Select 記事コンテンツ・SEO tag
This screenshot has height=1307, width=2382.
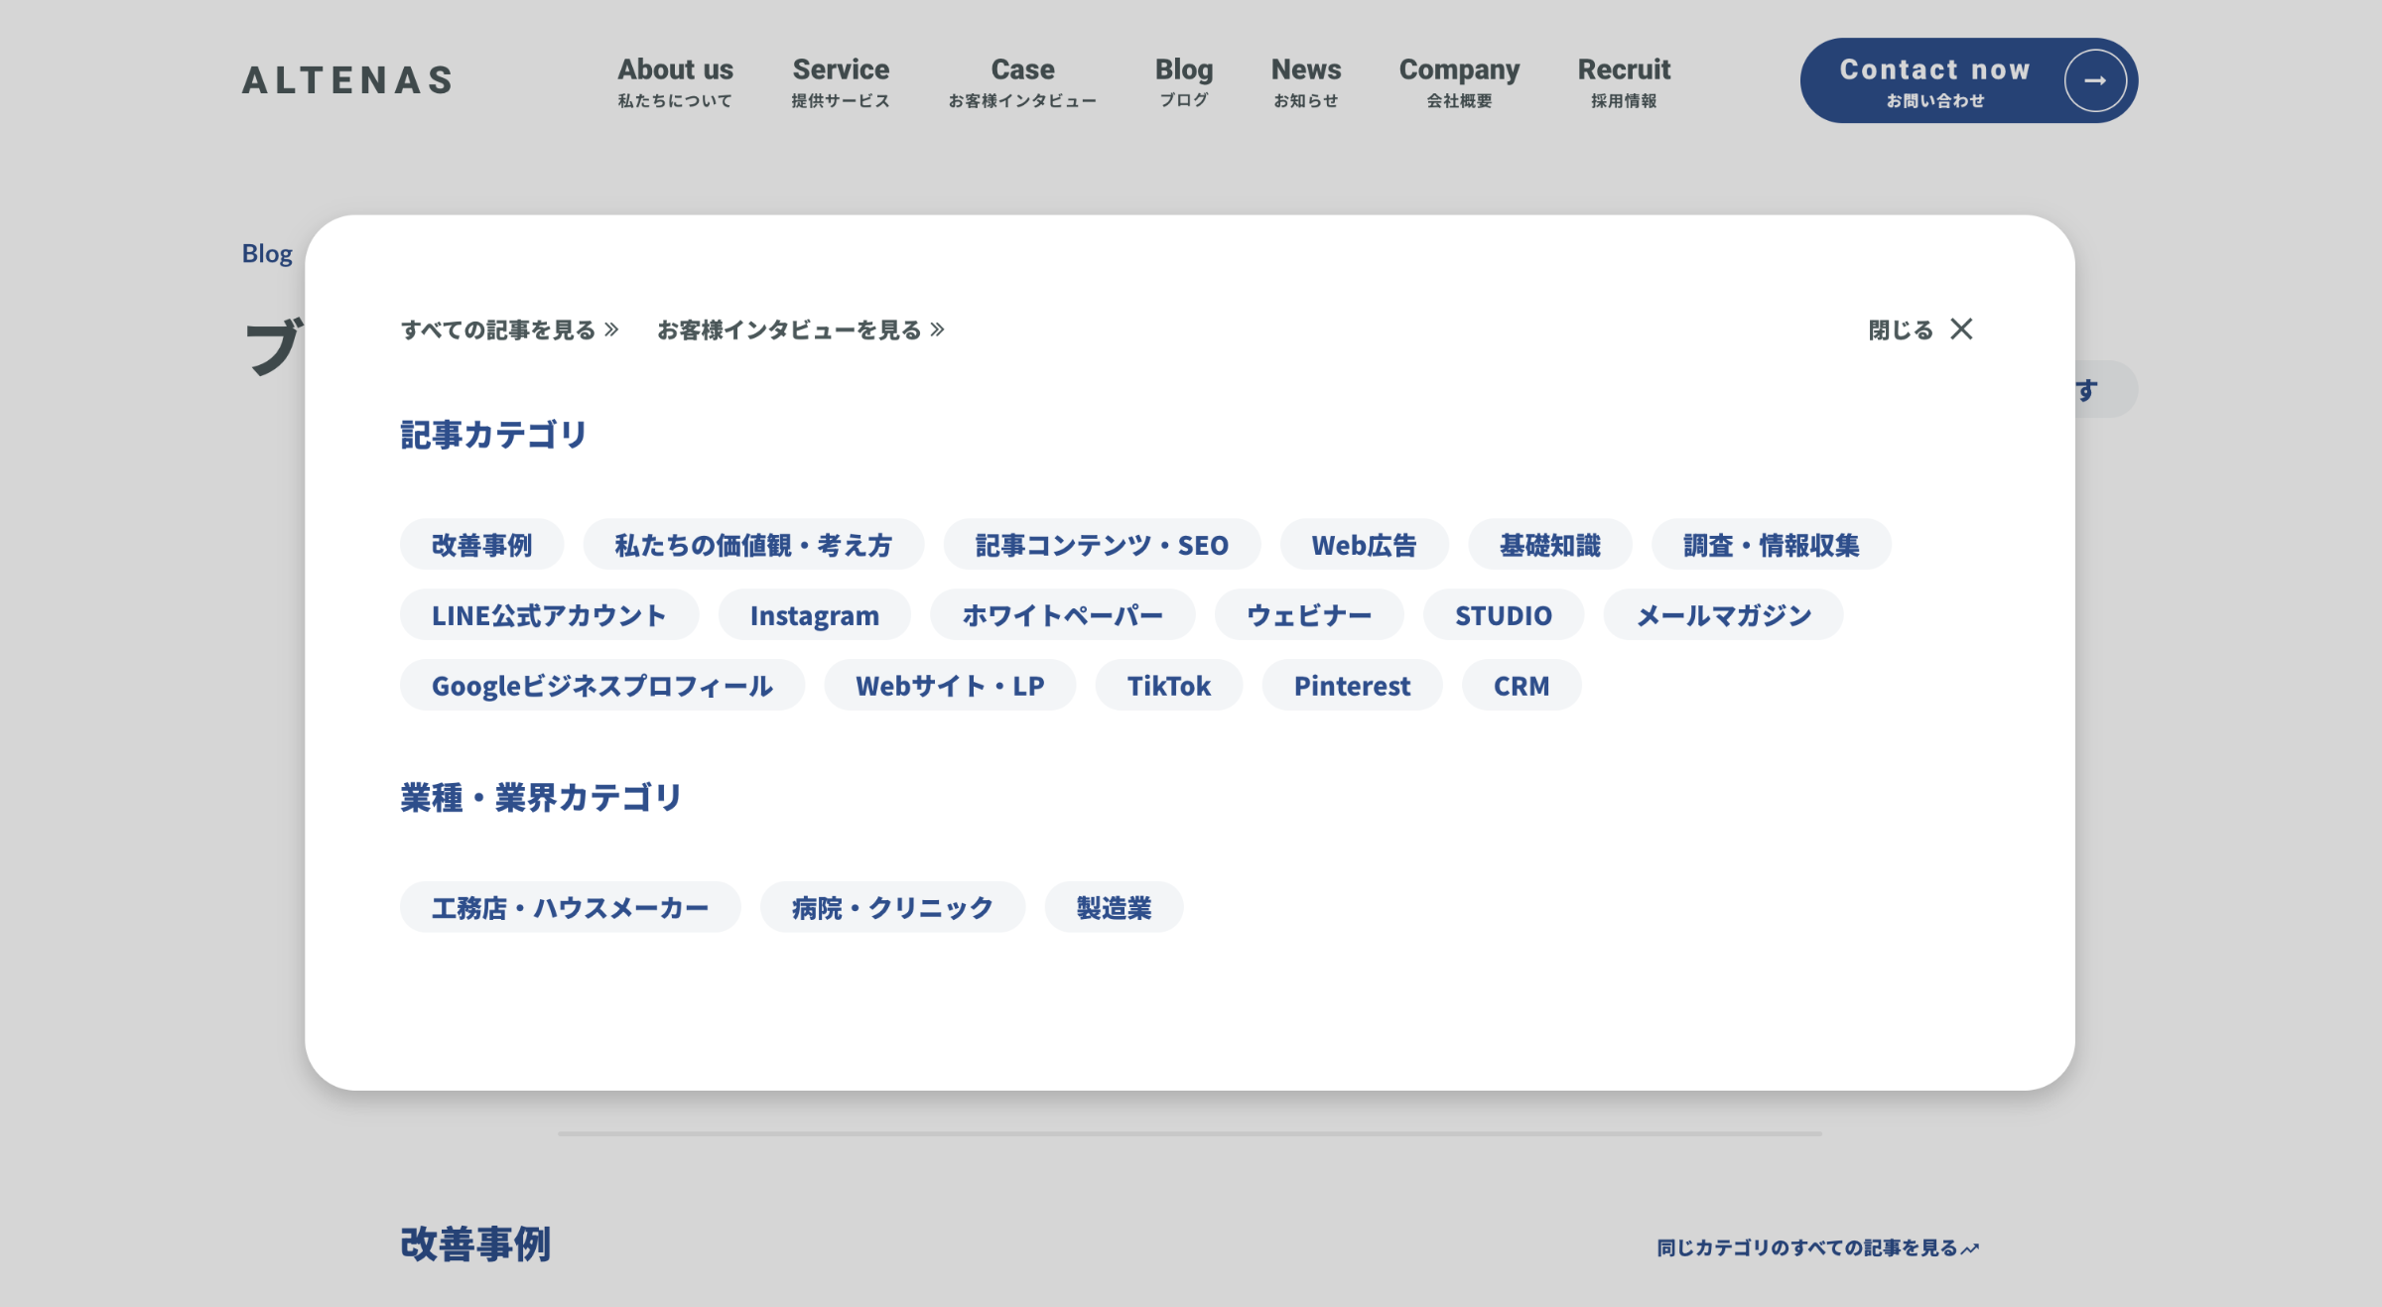click(x=1102, y=544)
